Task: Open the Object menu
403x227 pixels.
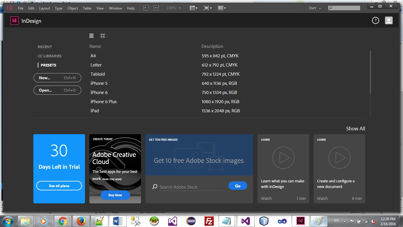Action: click(73, 8)
